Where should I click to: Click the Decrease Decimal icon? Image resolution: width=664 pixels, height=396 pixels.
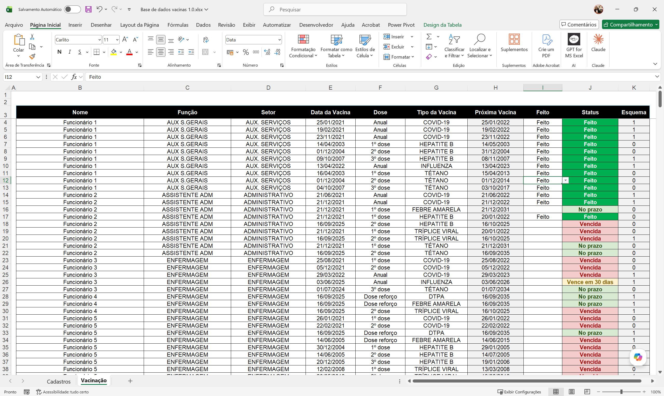tap(277, 52)
